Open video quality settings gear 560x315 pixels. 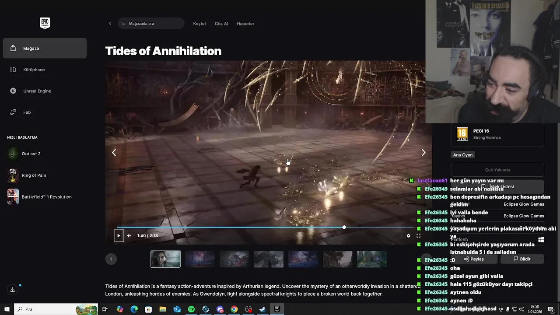(409, 236)
